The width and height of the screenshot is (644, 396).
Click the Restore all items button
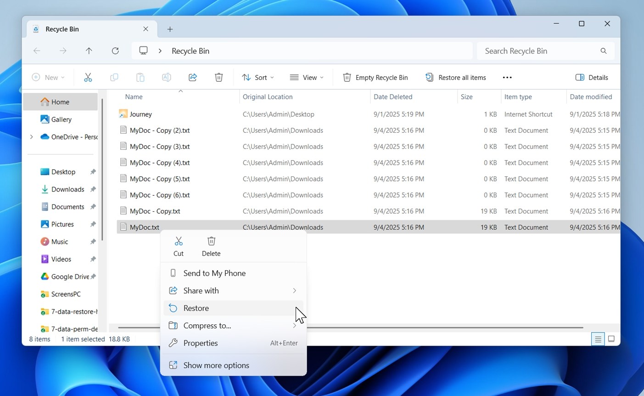455,77
